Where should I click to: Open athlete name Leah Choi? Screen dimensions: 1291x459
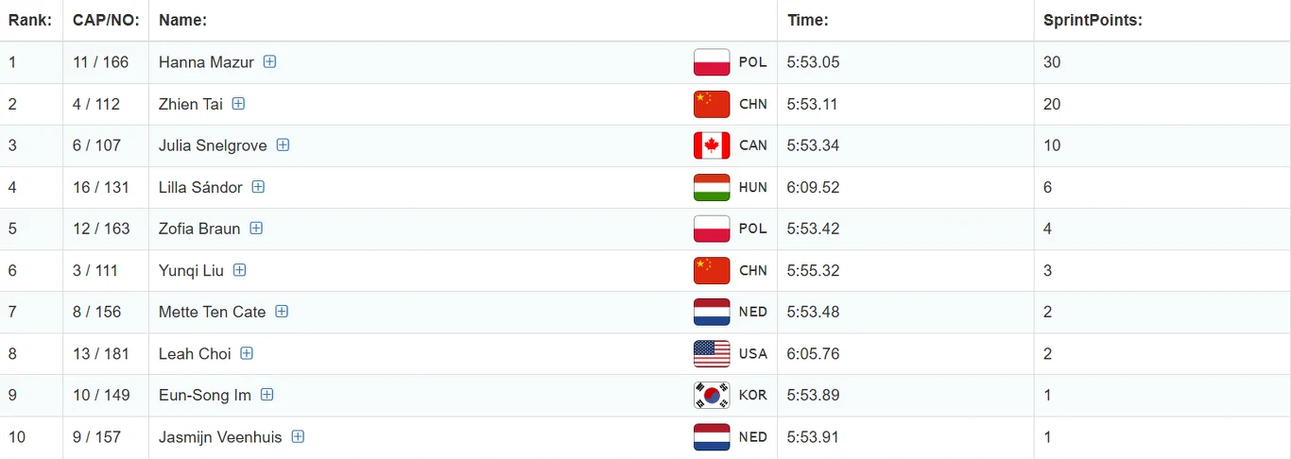click(195, 353)
